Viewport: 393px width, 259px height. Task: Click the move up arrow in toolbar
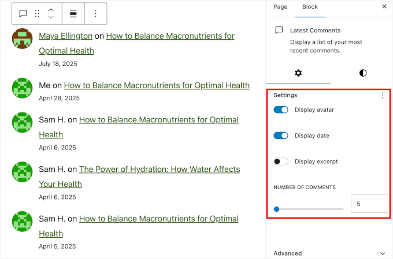[x=51, y=10]
